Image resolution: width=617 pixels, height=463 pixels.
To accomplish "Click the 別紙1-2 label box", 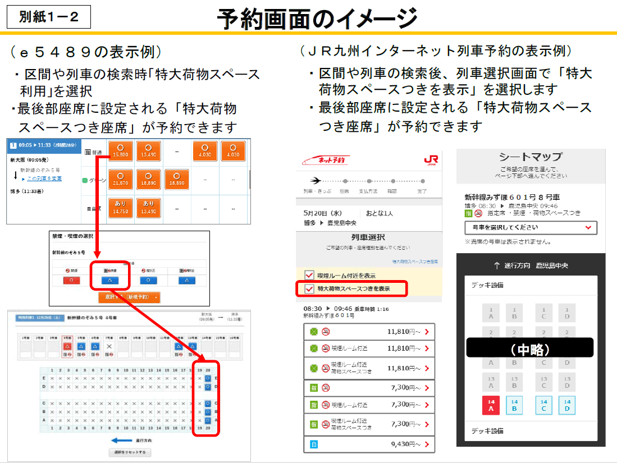I will tap(49, 16).
